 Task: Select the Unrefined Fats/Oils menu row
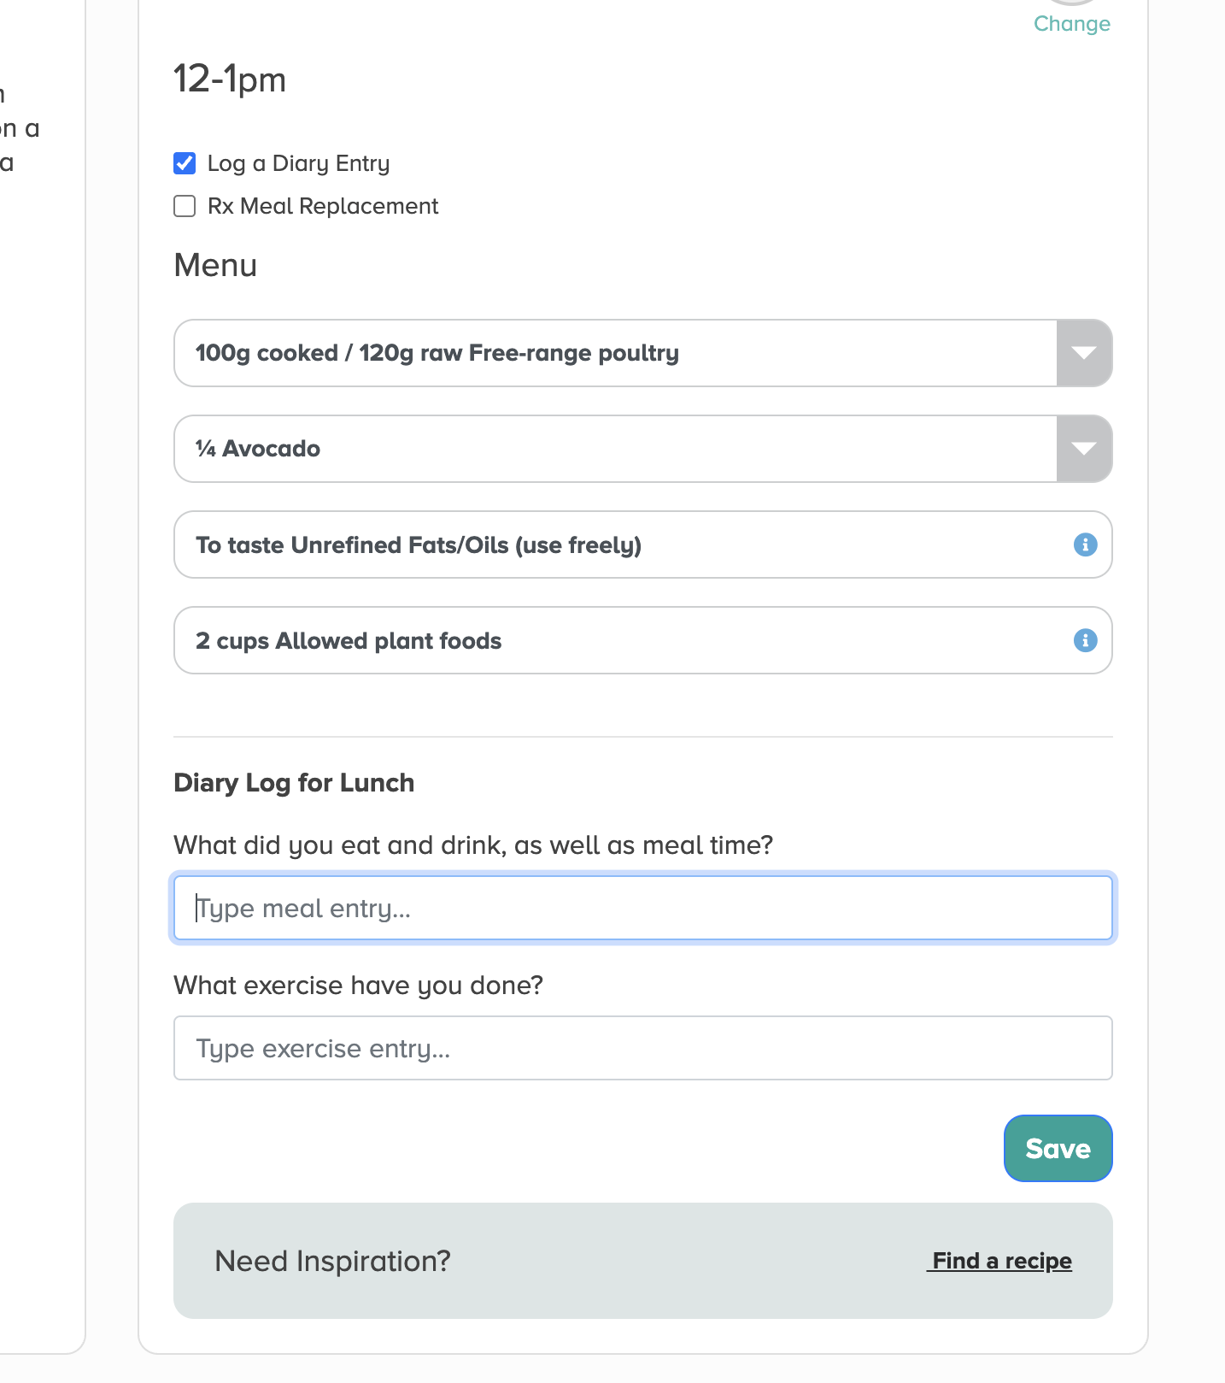642,544
